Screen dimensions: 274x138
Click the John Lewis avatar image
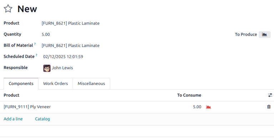coord(47,68)
